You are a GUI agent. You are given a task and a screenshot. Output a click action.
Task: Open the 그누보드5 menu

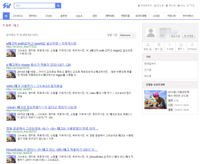[18, 16]
